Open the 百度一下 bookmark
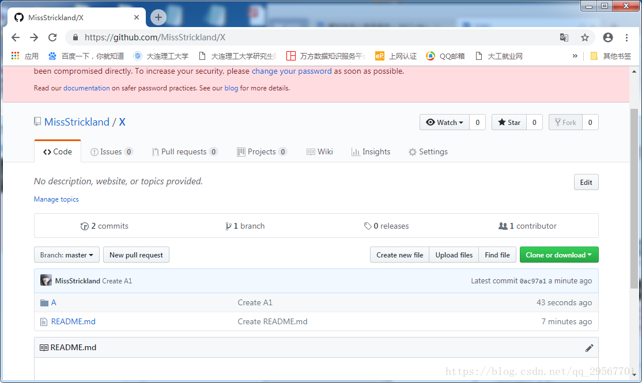The width and height of the screenshot is (642, 383). click(86, 56)
